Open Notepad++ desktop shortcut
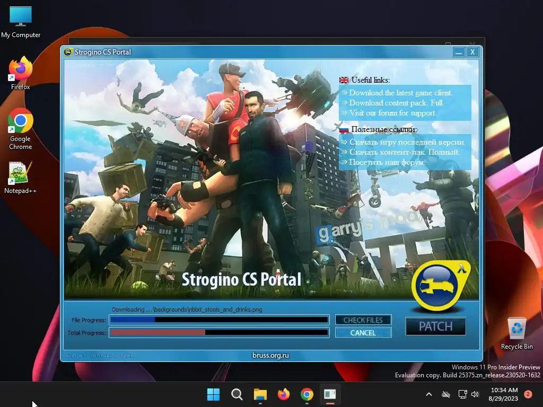This screenshot has width=543, height=407. pos(21,177)
